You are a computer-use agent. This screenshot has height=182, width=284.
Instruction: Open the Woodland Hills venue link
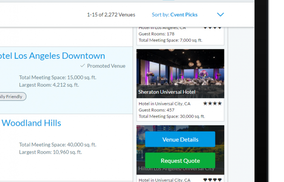pyautogui.click(x=31, y=123)
